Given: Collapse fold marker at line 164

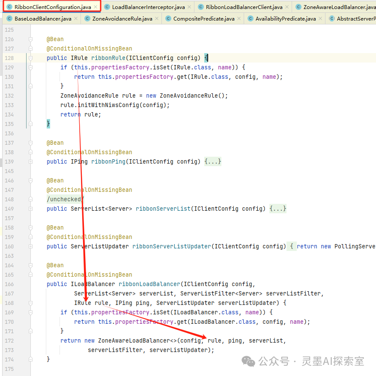Looking at the screenshot, I should tap(30, 266).
